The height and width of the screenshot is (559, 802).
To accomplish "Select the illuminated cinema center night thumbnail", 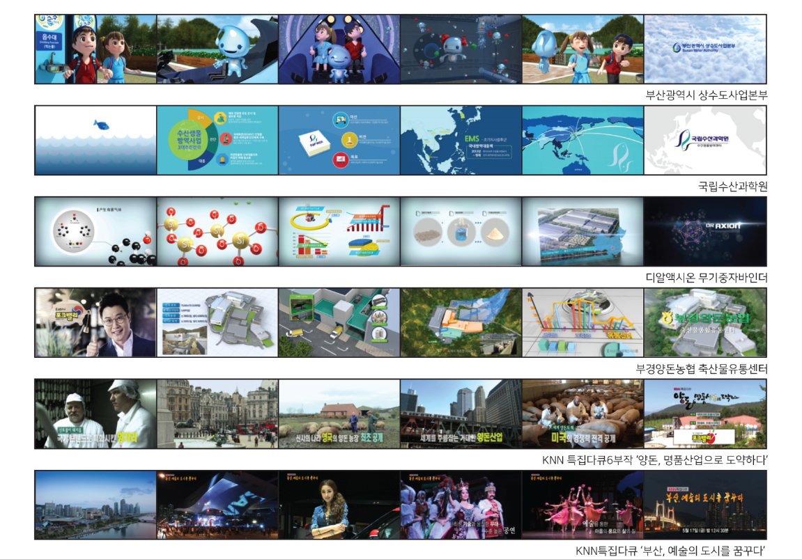I will pos(217,505).
